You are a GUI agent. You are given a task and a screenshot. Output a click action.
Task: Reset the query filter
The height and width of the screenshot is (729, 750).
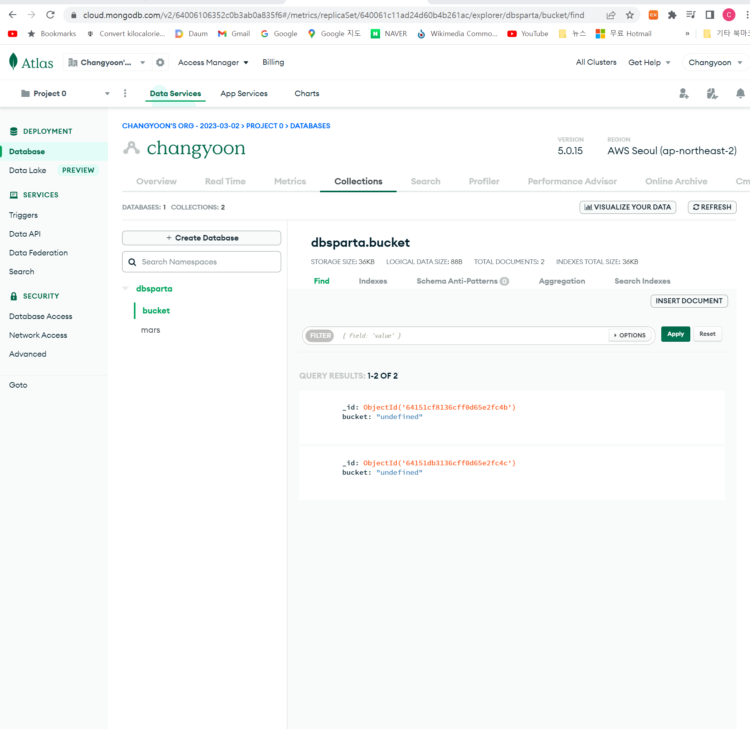(x=708, y=334)
